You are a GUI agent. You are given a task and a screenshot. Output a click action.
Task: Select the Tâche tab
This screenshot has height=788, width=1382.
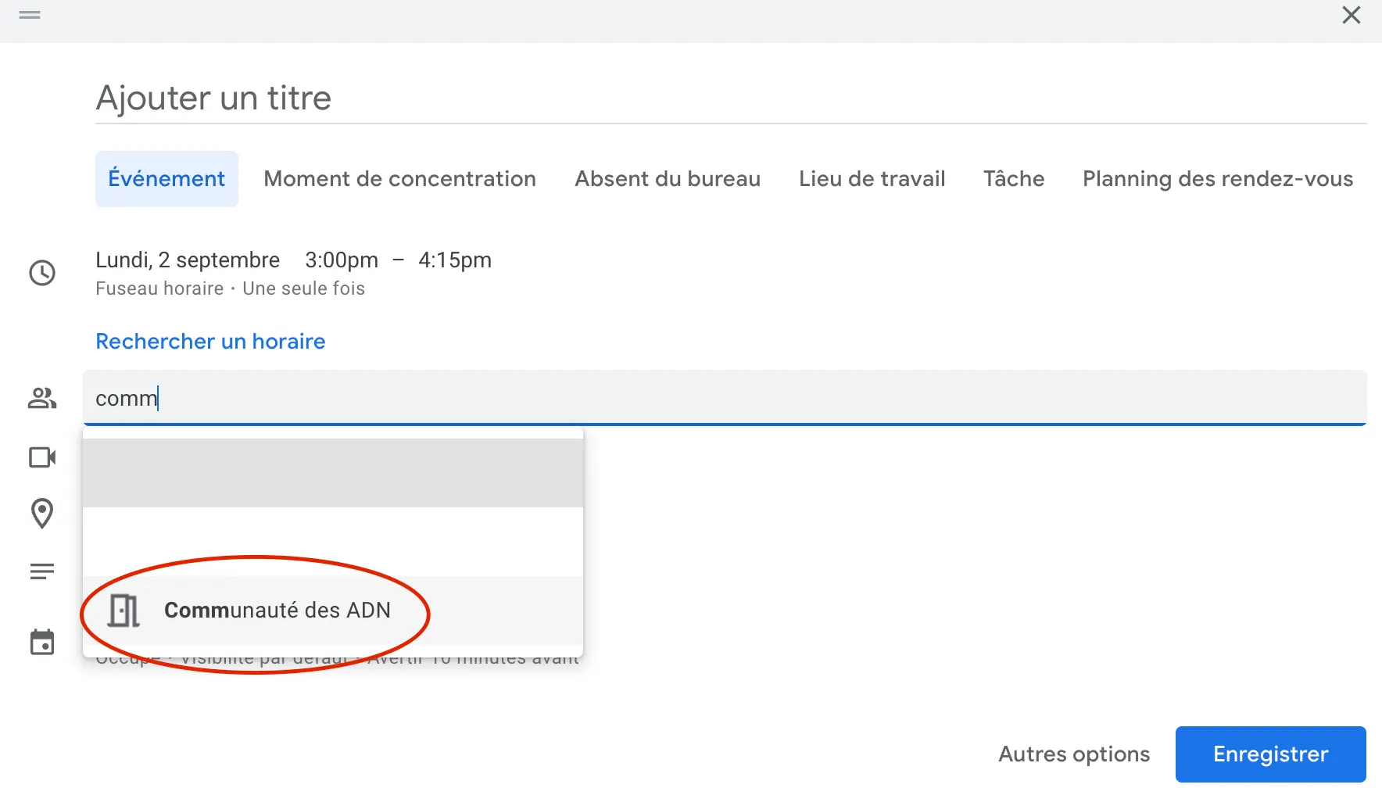pyautogui.click(x=1014, y=179)
